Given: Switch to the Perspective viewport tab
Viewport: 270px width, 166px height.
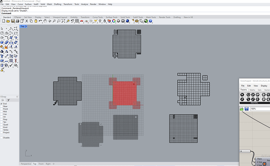Looking at the screenshot, I should (26, 164).
